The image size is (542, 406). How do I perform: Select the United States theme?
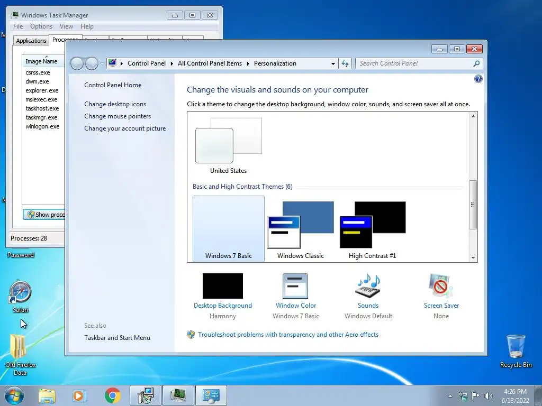click(229, 146)
